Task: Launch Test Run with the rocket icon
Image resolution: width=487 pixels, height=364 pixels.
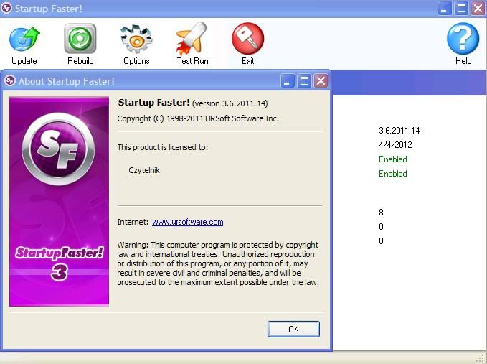Action: click(192, 39)
